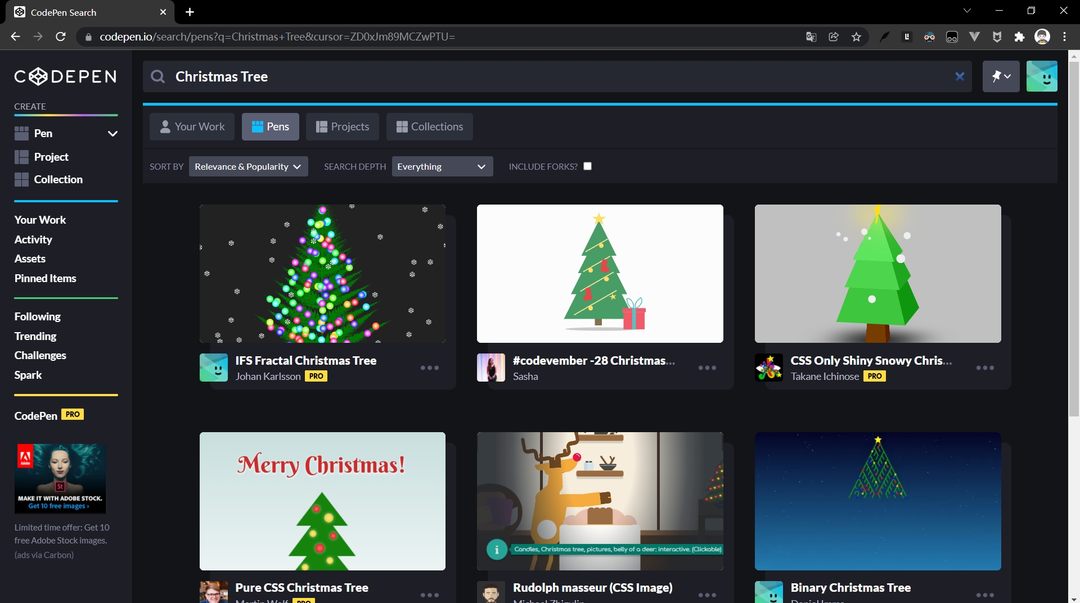
Task: Open Rudolph masseur pen thumbnail
Action: 600,501
